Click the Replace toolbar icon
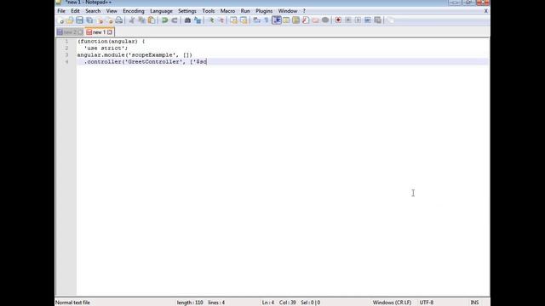The width and height of the screenshot is (545, 306). [x=198, y=20]
